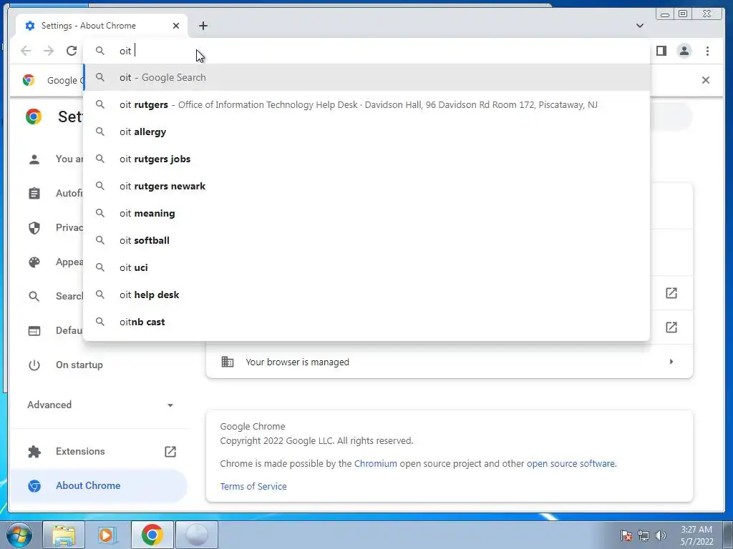Screen dimensions: 733x549
Task: Choose the 'oit rutgers' help desk suggestion
Action: 366,104
